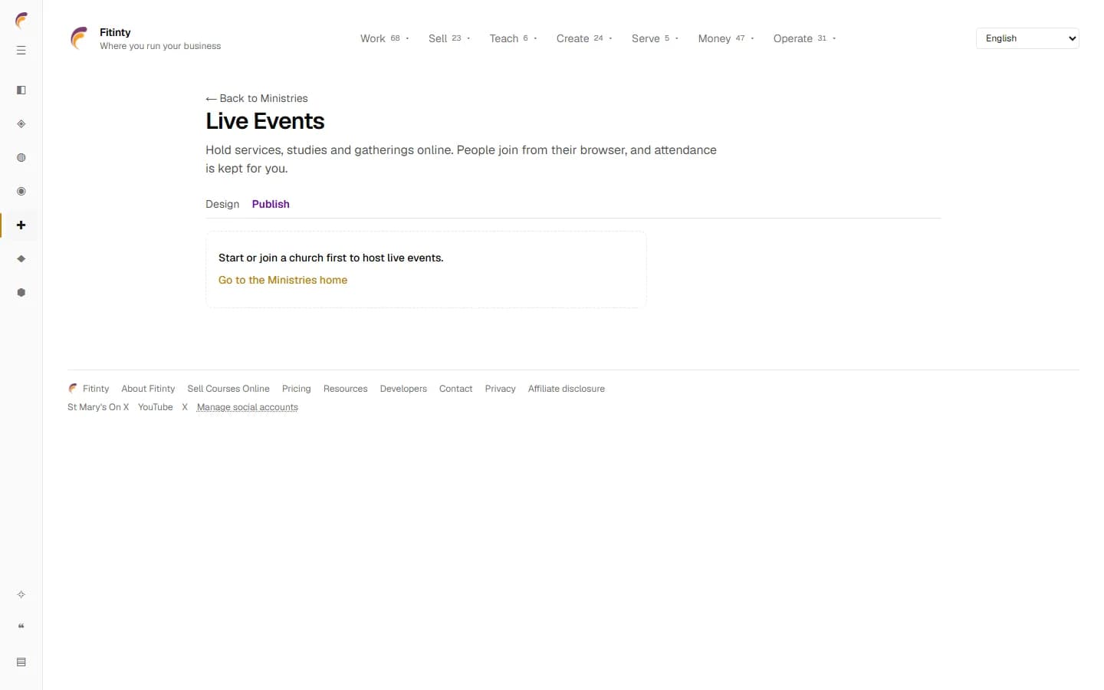Go to the Developers footer link
The image size is (1104, 690).
pos(403,389)
